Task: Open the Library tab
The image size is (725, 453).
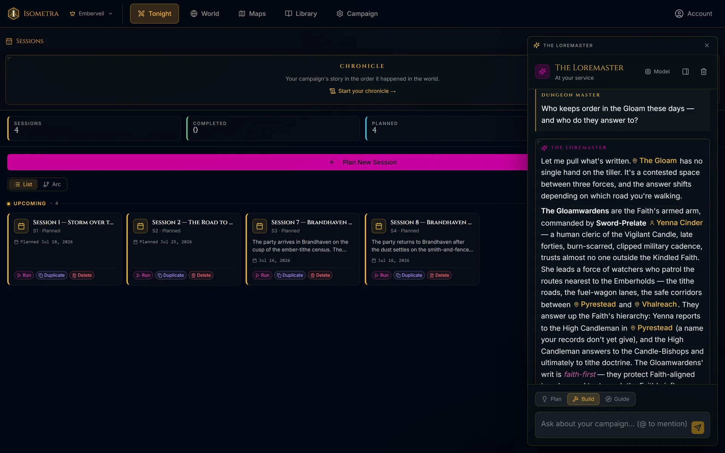Action: (301, 14)
